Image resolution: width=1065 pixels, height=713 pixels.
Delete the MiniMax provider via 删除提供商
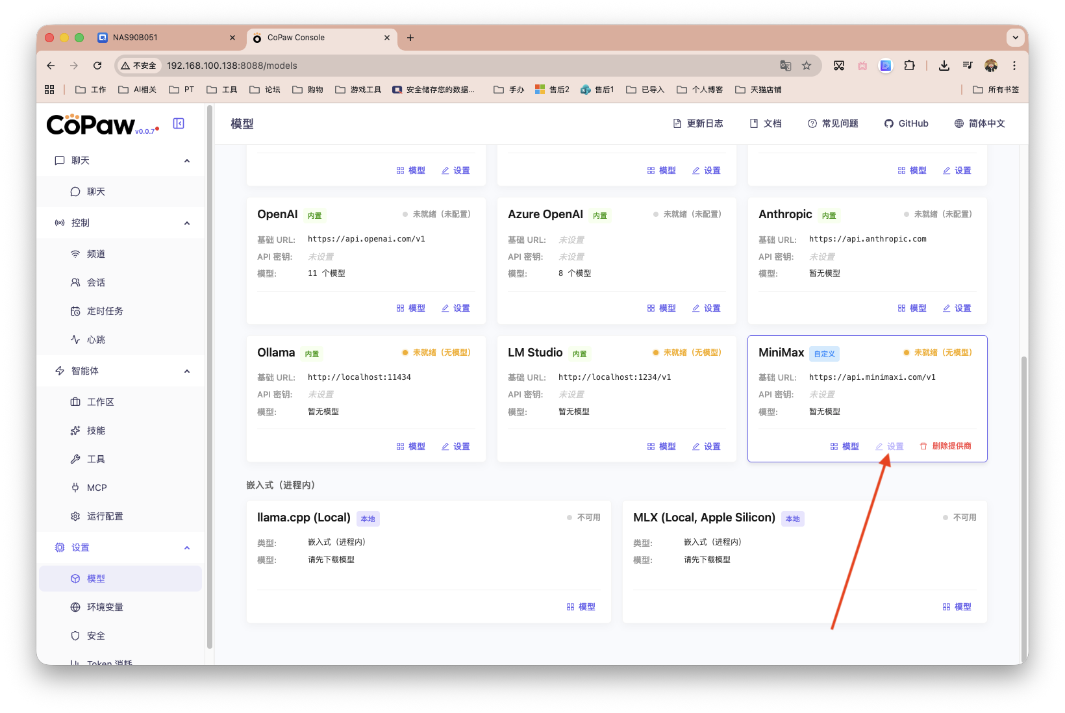(x=946, y=446)
